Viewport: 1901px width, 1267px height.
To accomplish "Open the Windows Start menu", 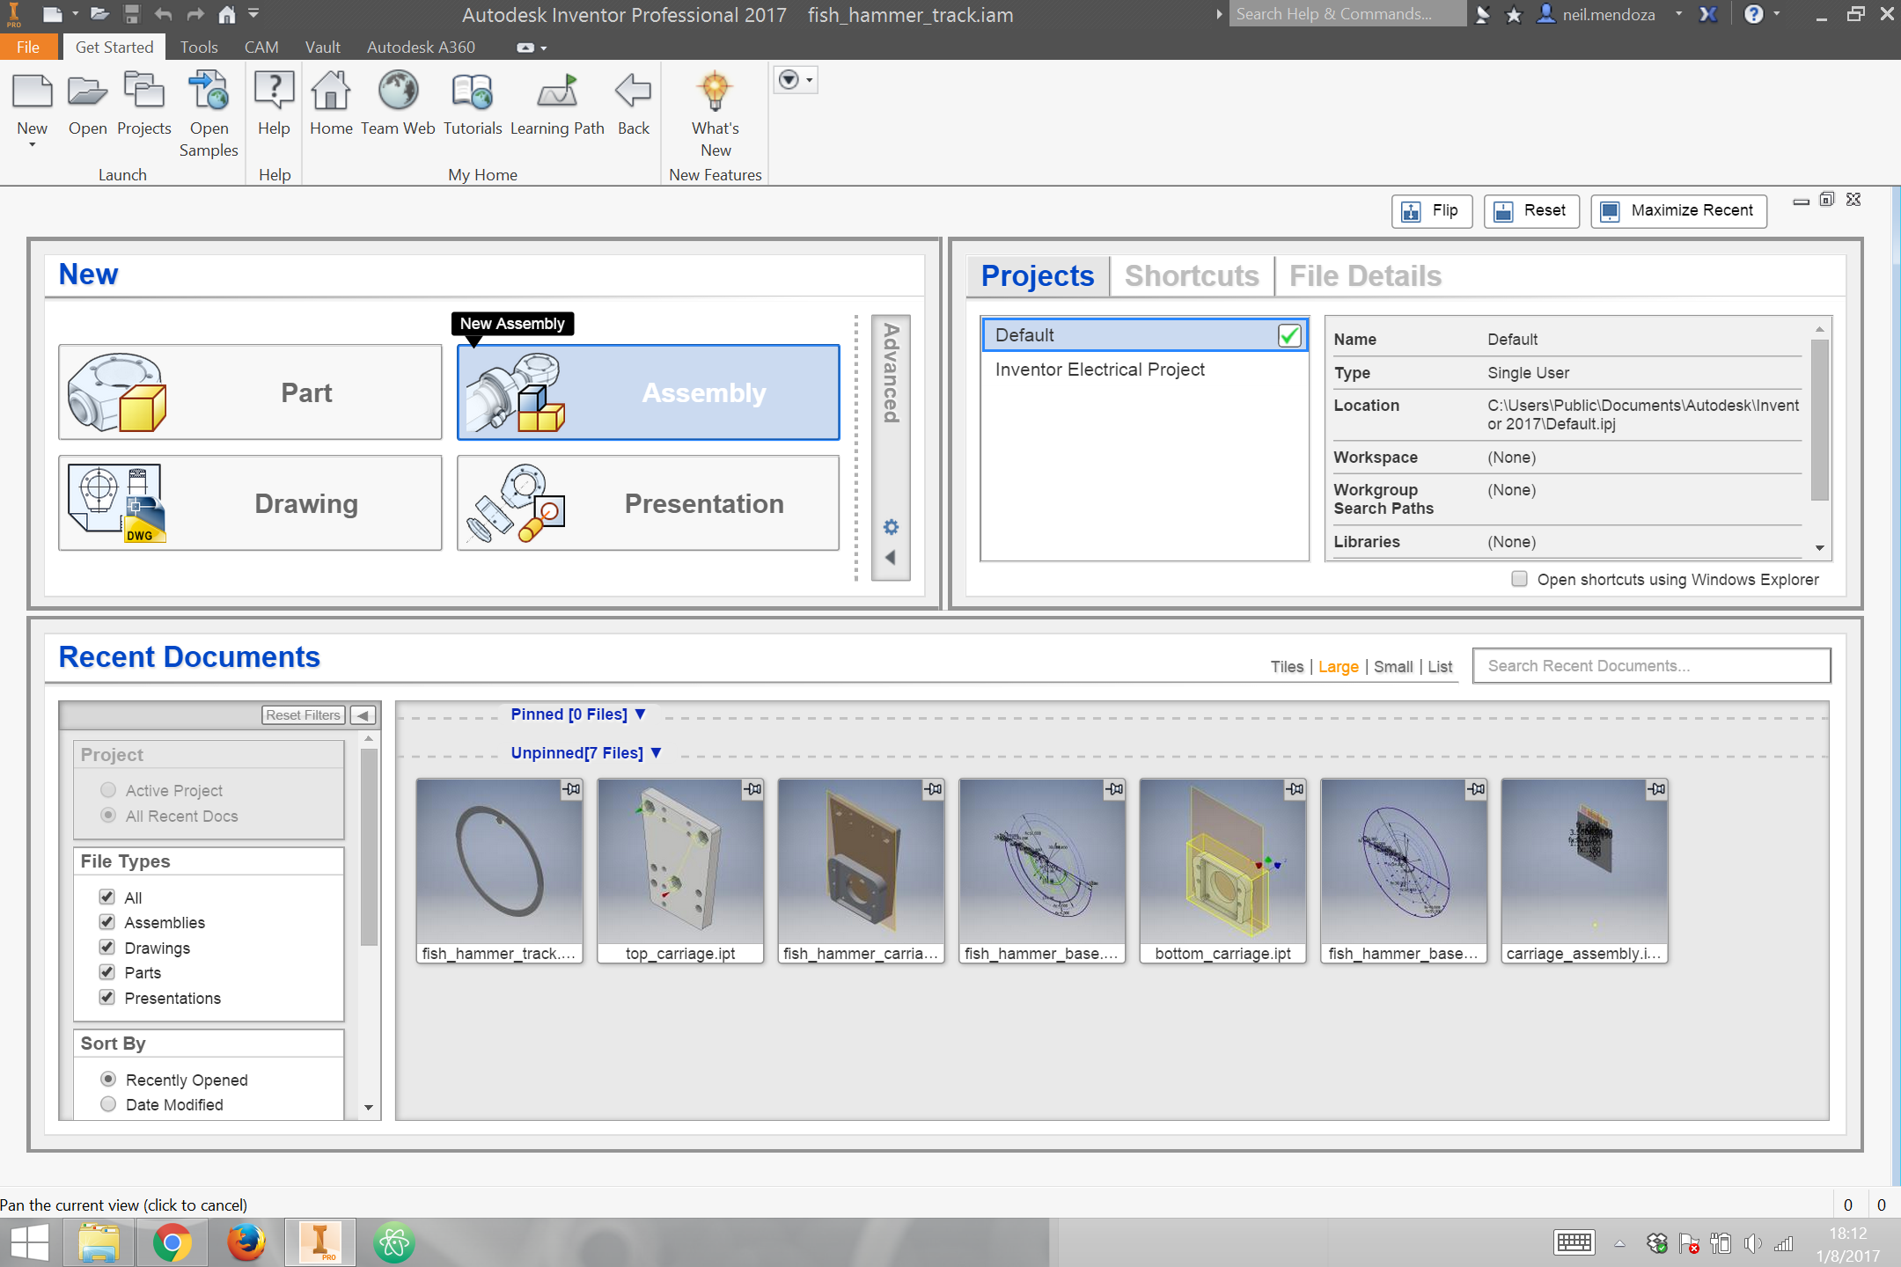I will (x=30, y=1242).
